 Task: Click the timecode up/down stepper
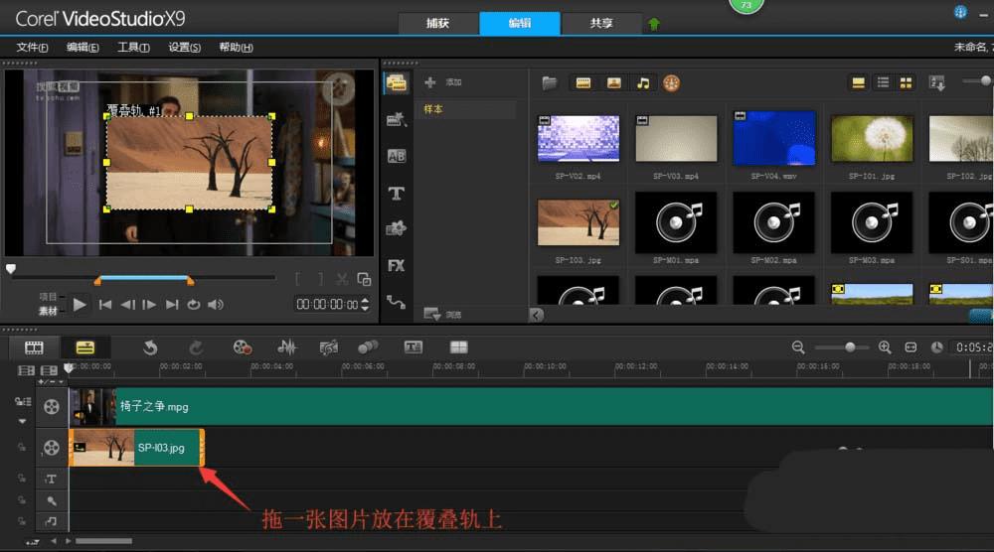click(365, 305)
